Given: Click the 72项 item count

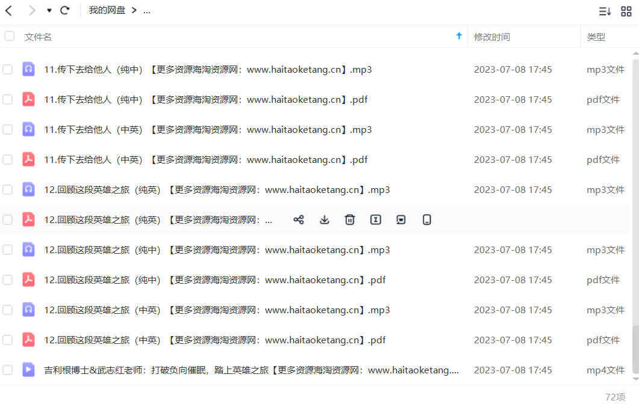Looking at the screenshot, I should click(x=615, y=397).
